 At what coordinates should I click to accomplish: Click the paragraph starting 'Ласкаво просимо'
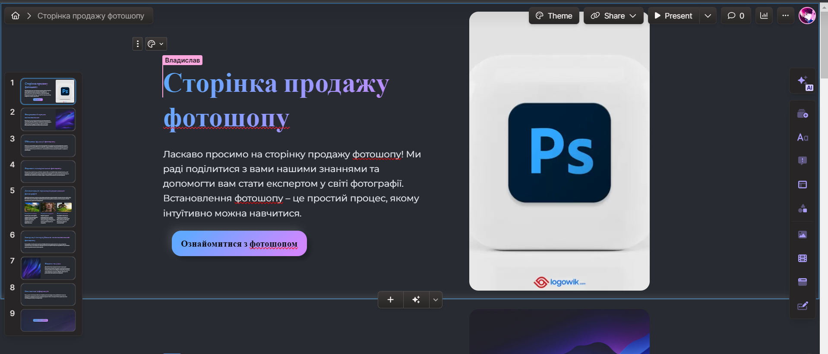coord(292,184)
